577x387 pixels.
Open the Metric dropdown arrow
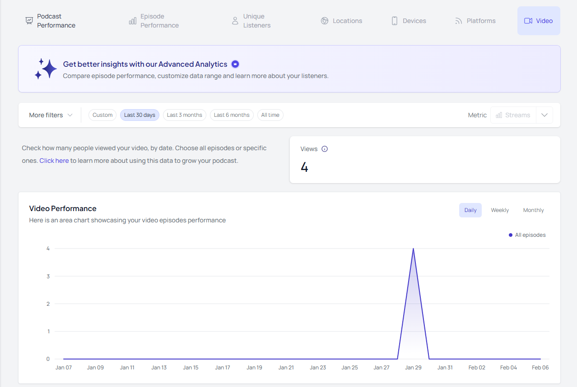coord(544,115)
